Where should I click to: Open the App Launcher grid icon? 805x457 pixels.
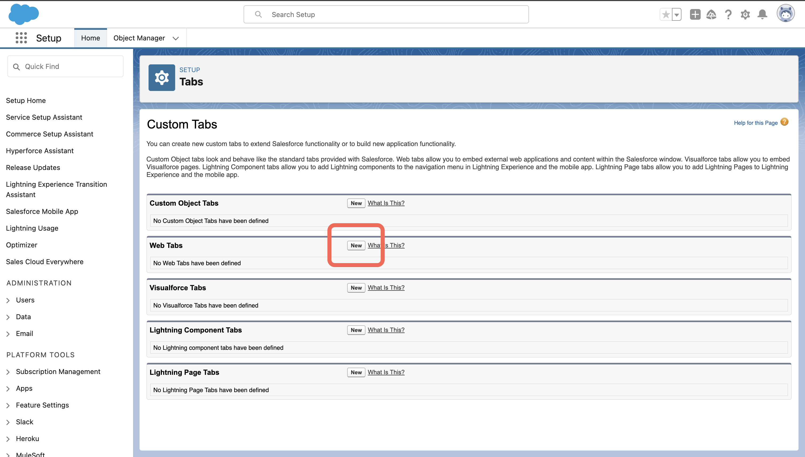click(21, 38)
